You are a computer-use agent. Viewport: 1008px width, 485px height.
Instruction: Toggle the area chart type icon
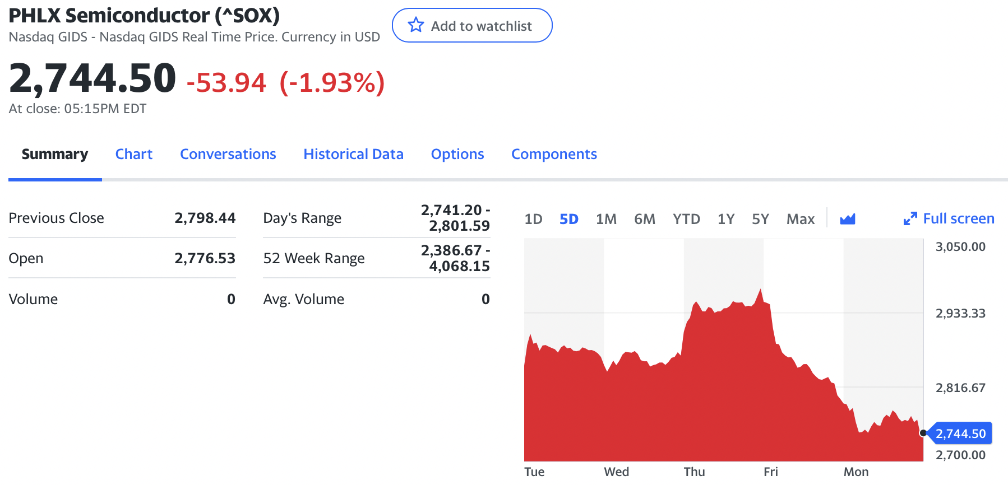848,219
